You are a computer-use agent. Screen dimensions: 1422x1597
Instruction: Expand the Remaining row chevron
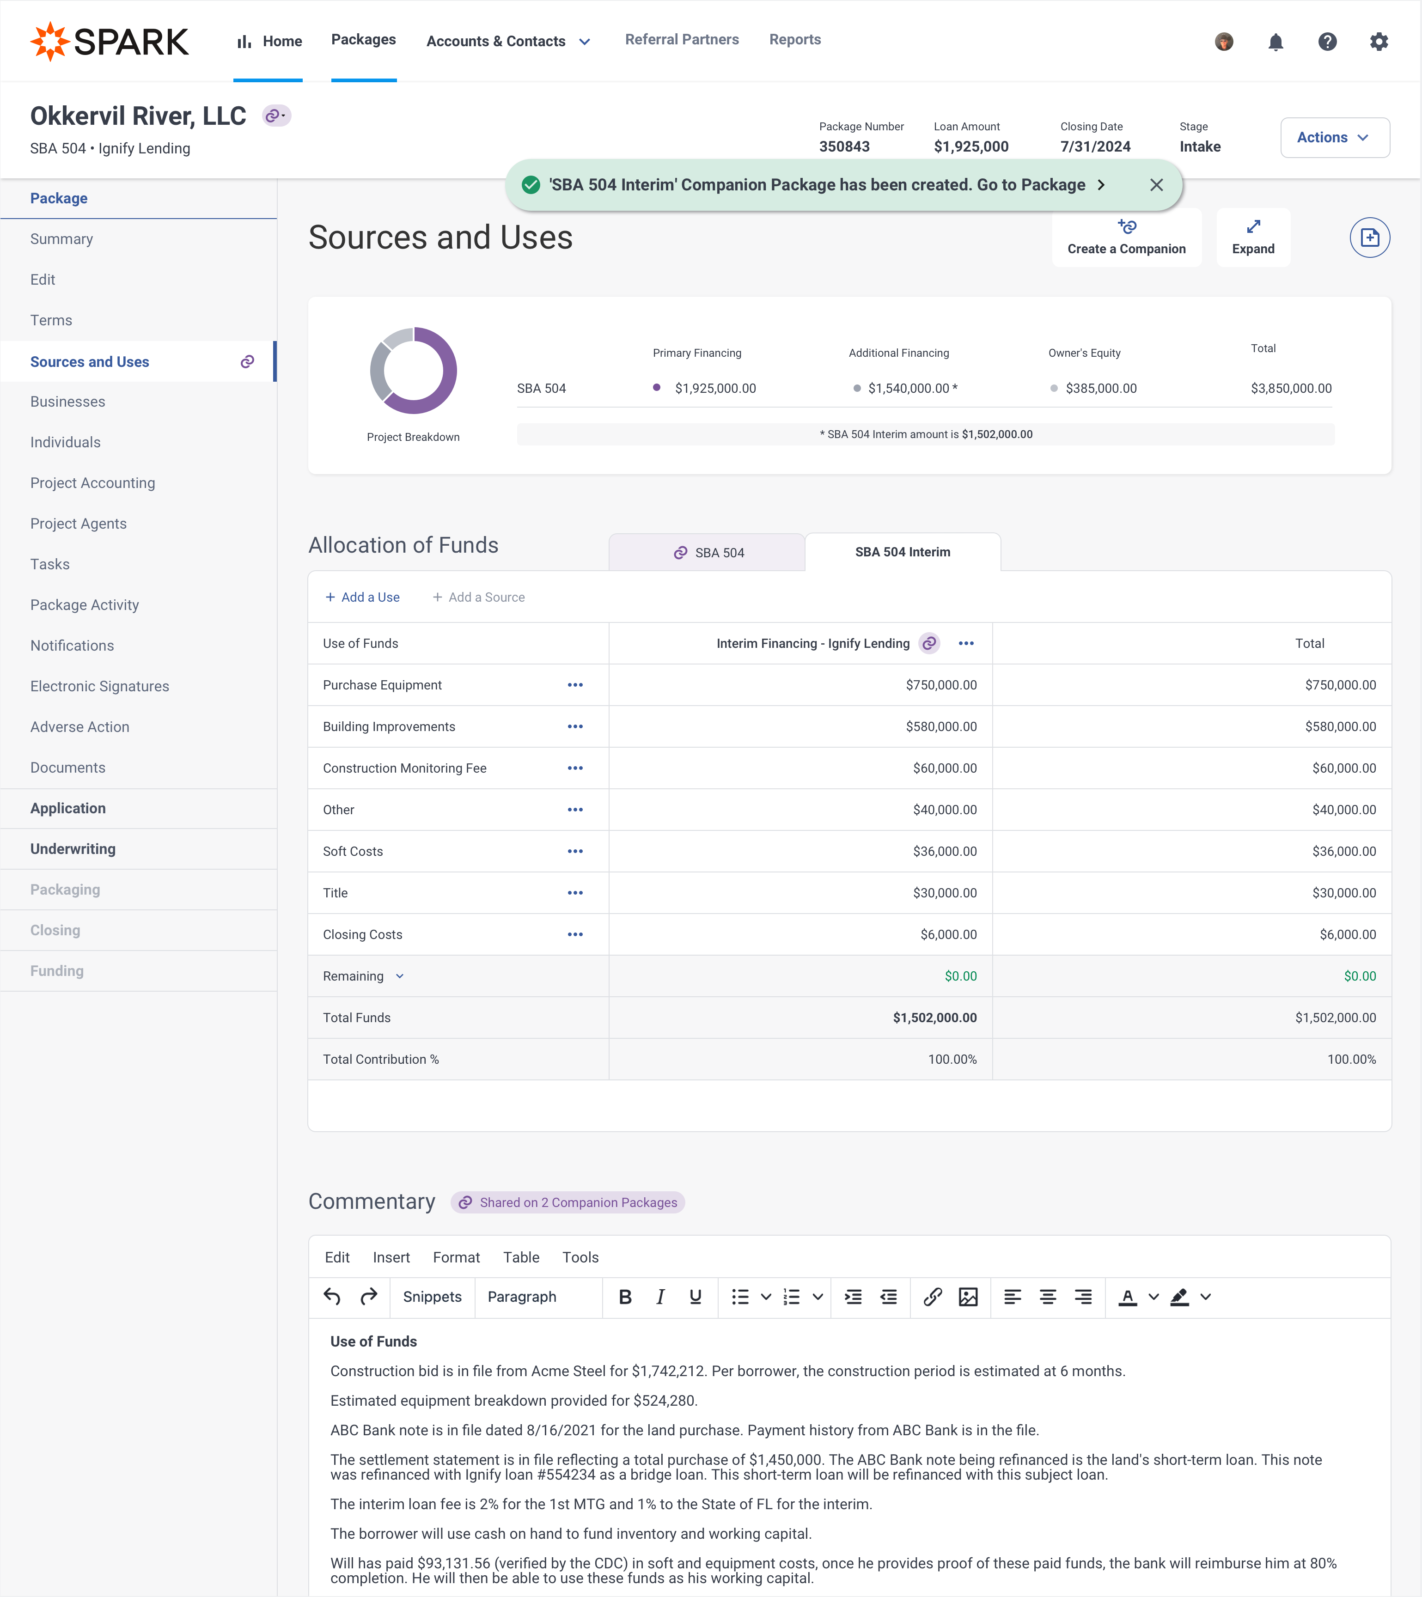click(x=399, y=976)
